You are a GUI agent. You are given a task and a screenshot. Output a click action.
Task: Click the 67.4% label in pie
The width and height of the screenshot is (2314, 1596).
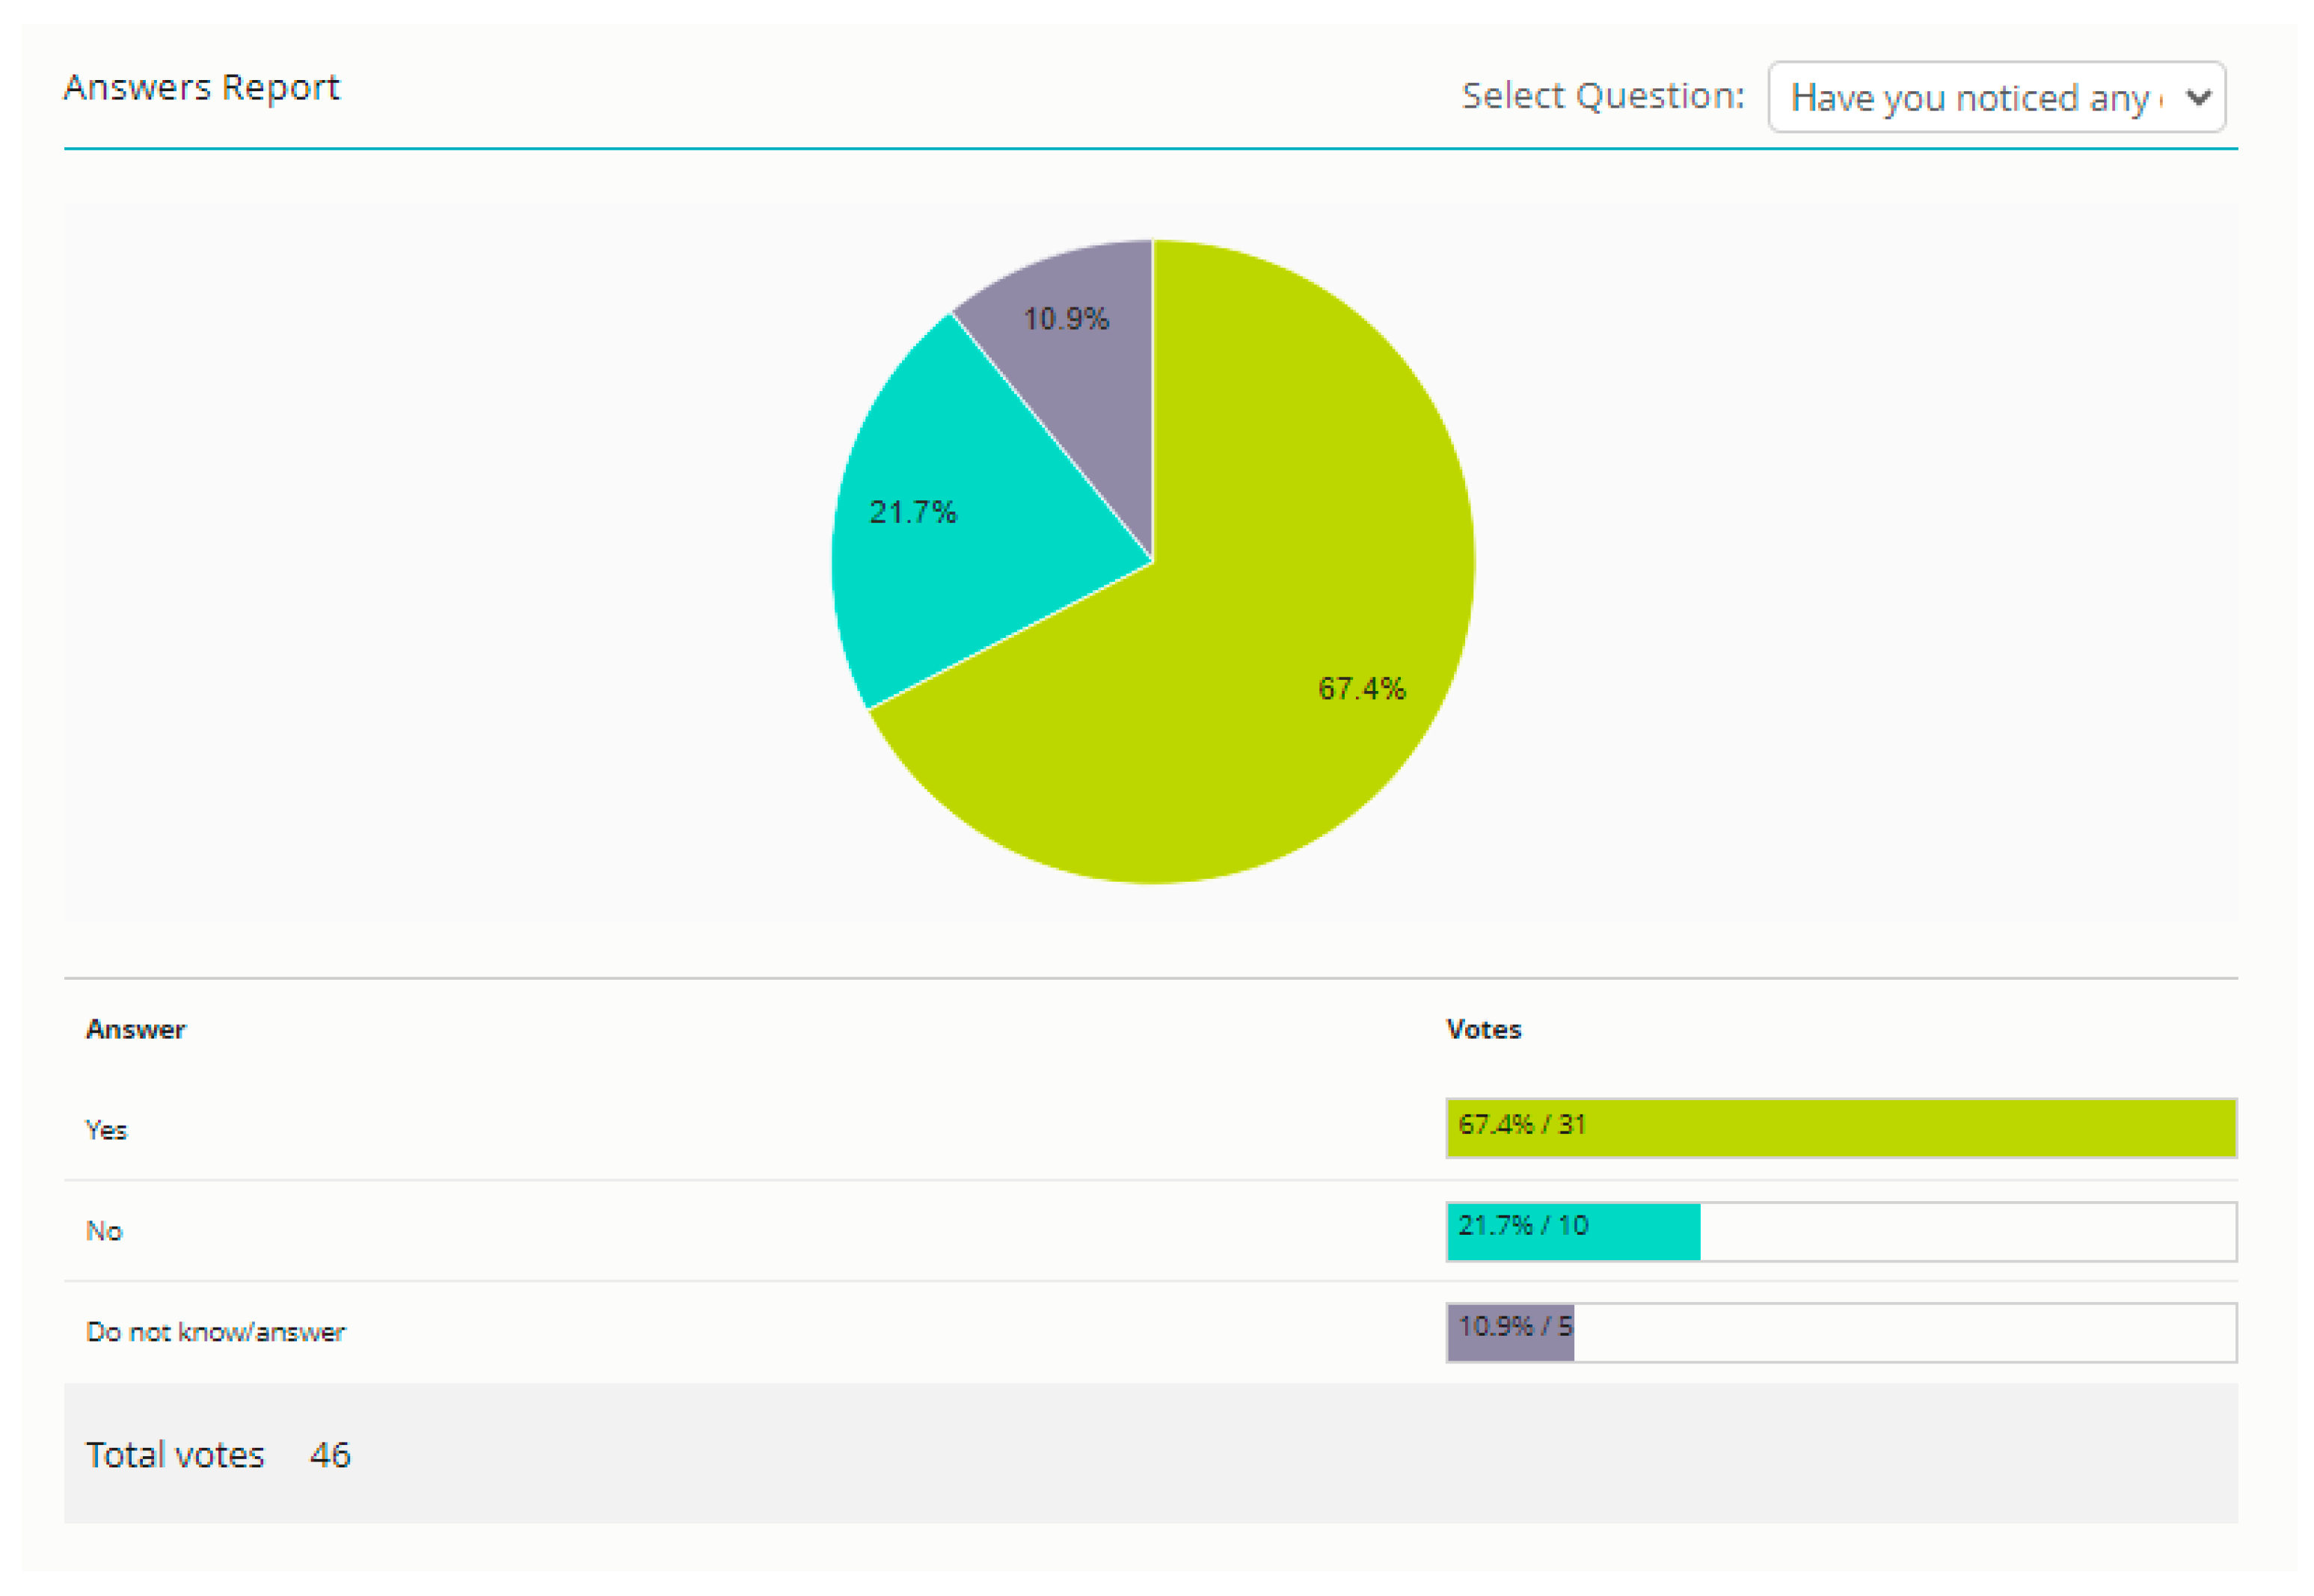pyautogui.click(x=1362, y=689)
